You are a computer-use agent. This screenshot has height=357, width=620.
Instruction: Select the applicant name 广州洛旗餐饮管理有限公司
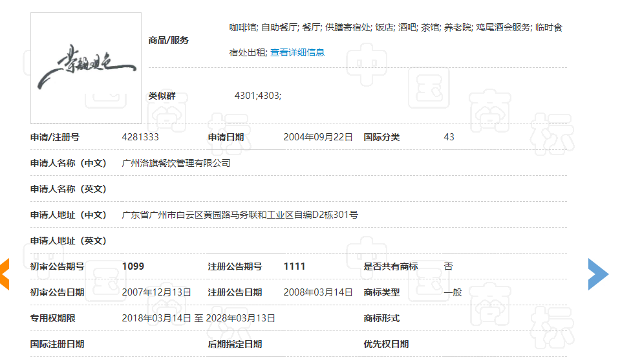[x=176, y=163]
